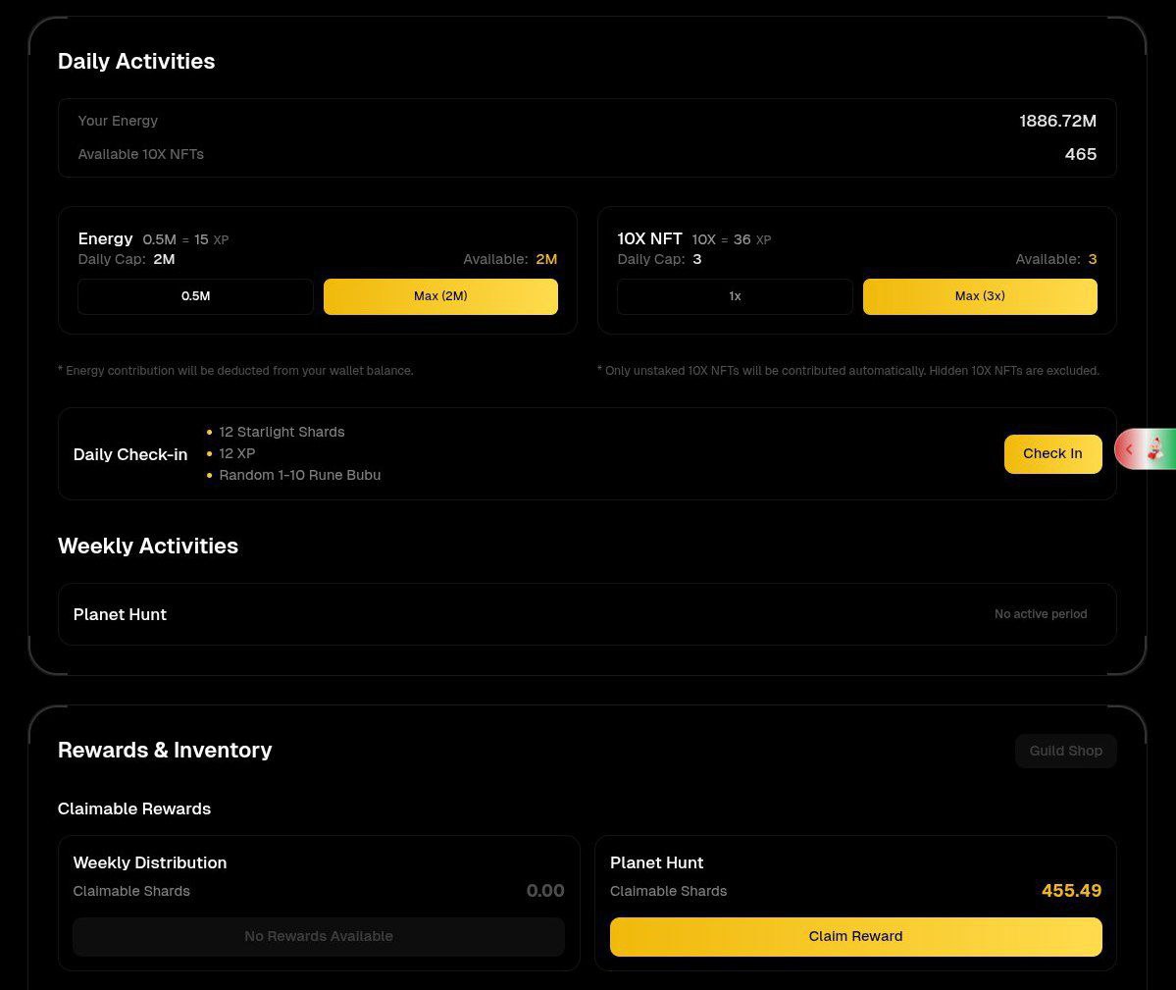Click the No Rewards Available button
The height and width of the screenshot is (990, 1176).
pos(318,936)
